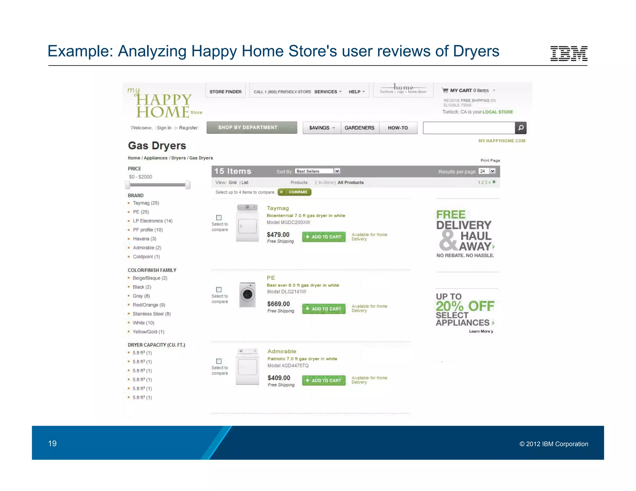Click MY HAPPYHOME.COM link
Viewport: 636px width, 491px height.
coord(502,141)
